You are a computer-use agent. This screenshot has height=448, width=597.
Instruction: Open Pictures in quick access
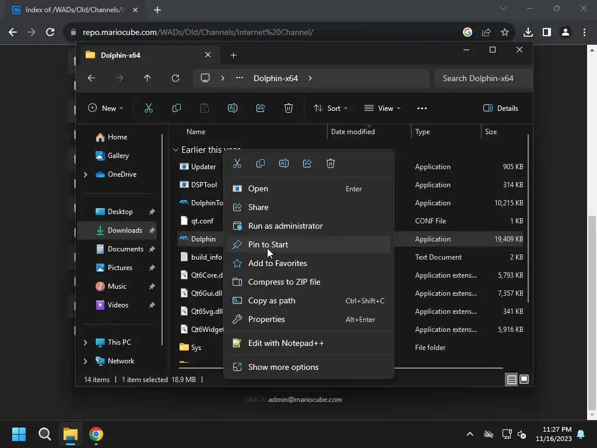pos(119,267)
